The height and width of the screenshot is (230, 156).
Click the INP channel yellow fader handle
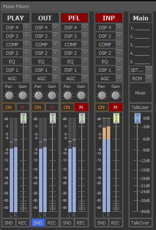[x=116, y=118]
